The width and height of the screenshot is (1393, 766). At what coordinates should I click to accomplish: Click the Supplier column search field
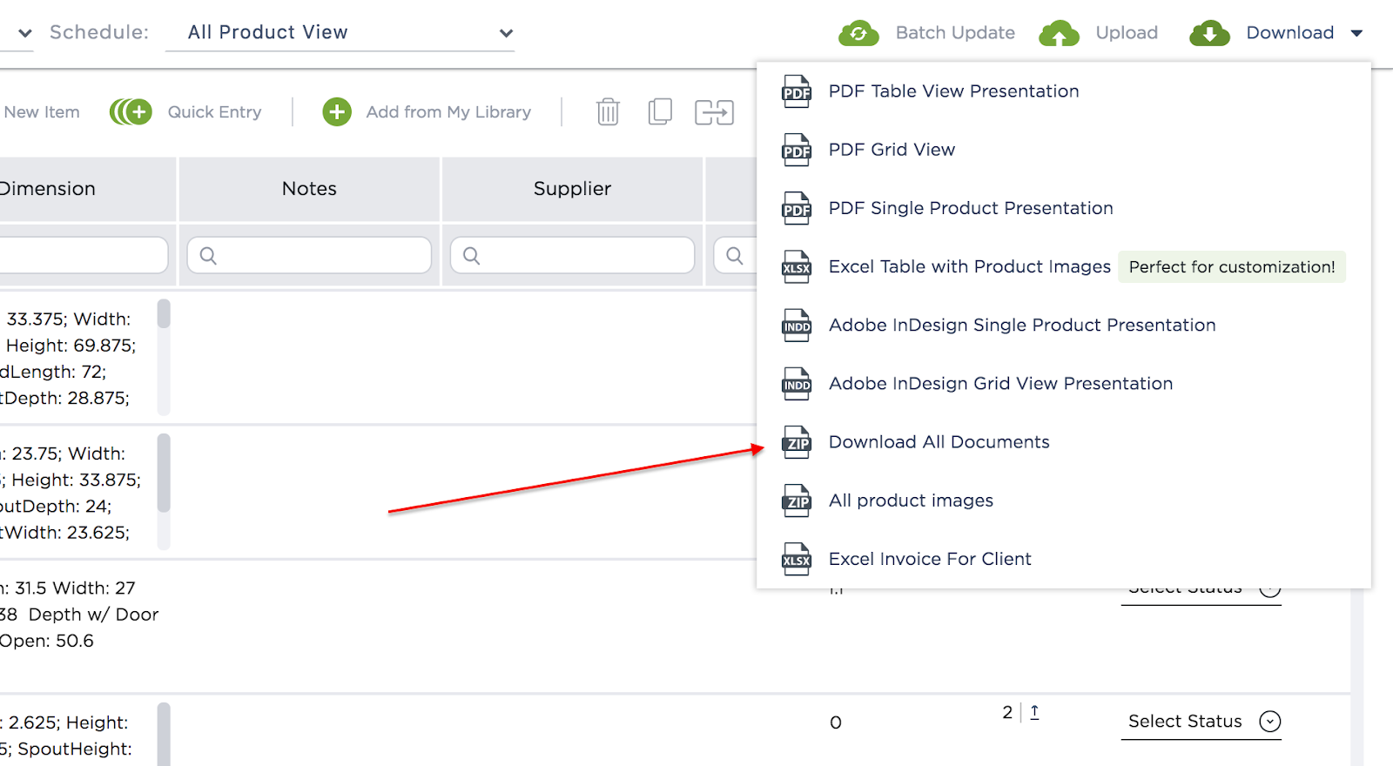coord(572,255)
